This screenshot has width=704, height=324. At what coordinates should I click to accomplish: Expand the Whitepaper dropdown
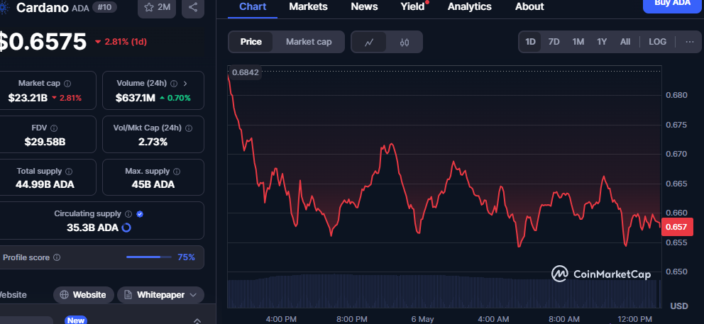193,295
